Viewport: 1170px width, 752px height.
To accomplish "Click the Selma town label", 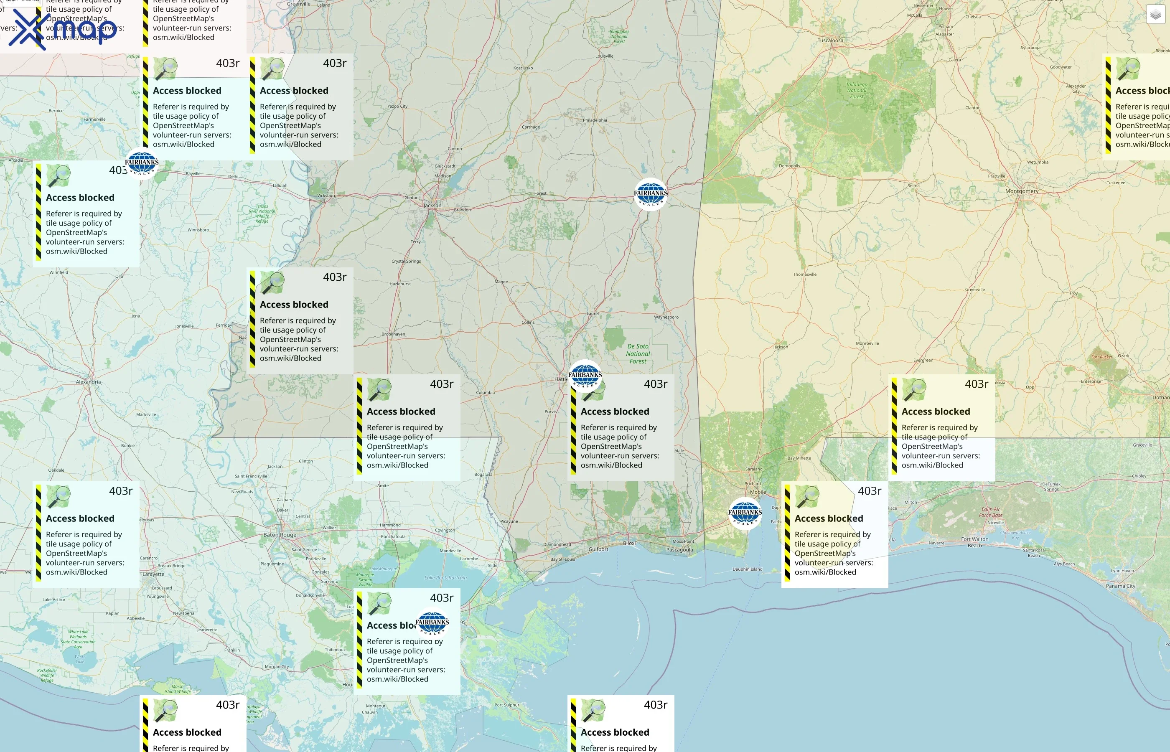I will tap(913, 185).
